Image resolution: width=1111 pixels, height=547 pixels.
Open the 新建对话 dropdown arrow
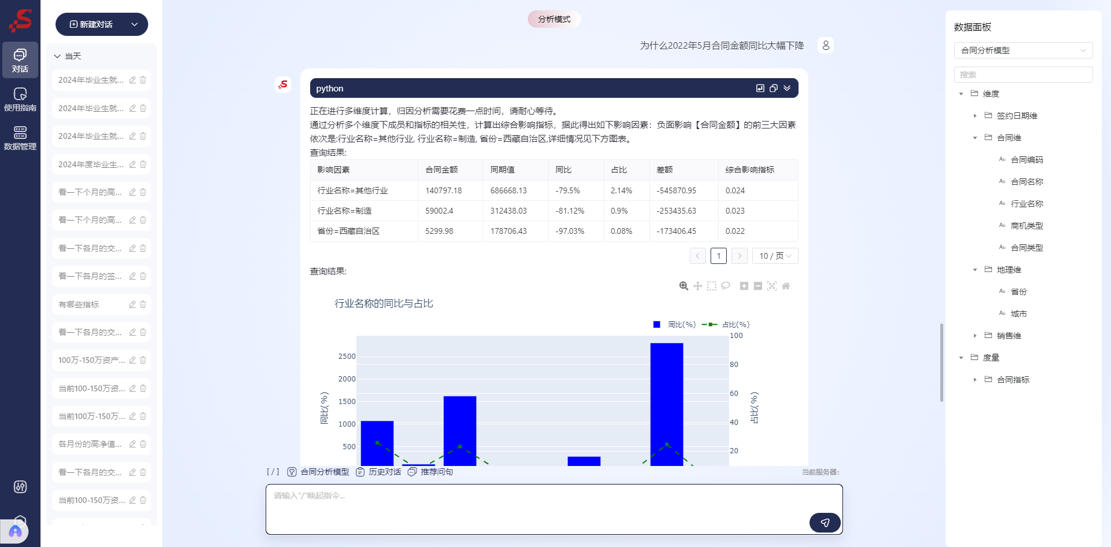[135, 24]
